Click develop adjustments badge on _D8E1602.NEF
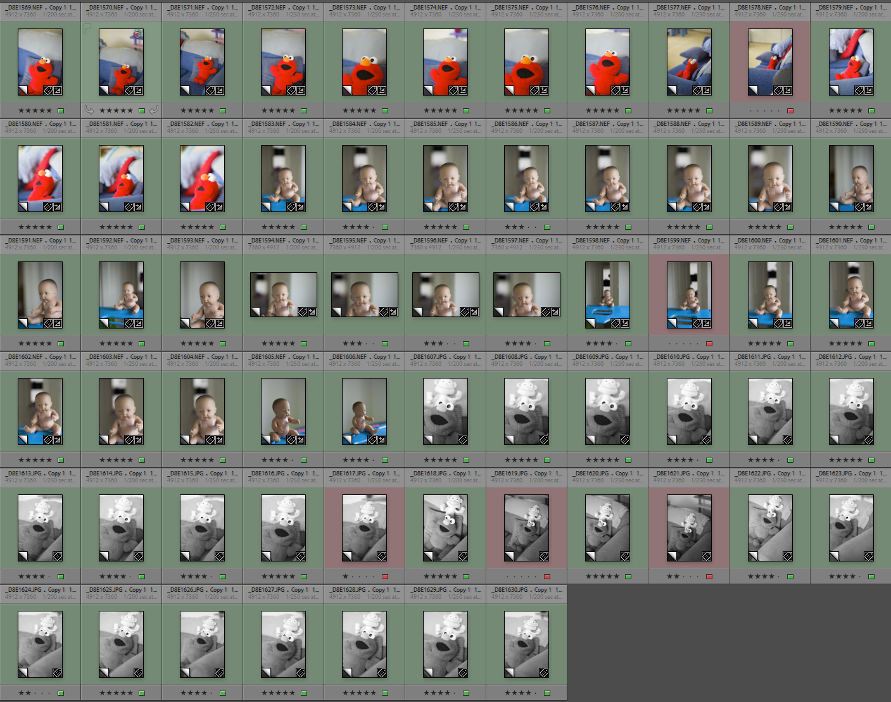The width and height of the screenshot is (891, 702). coord(58,440)
